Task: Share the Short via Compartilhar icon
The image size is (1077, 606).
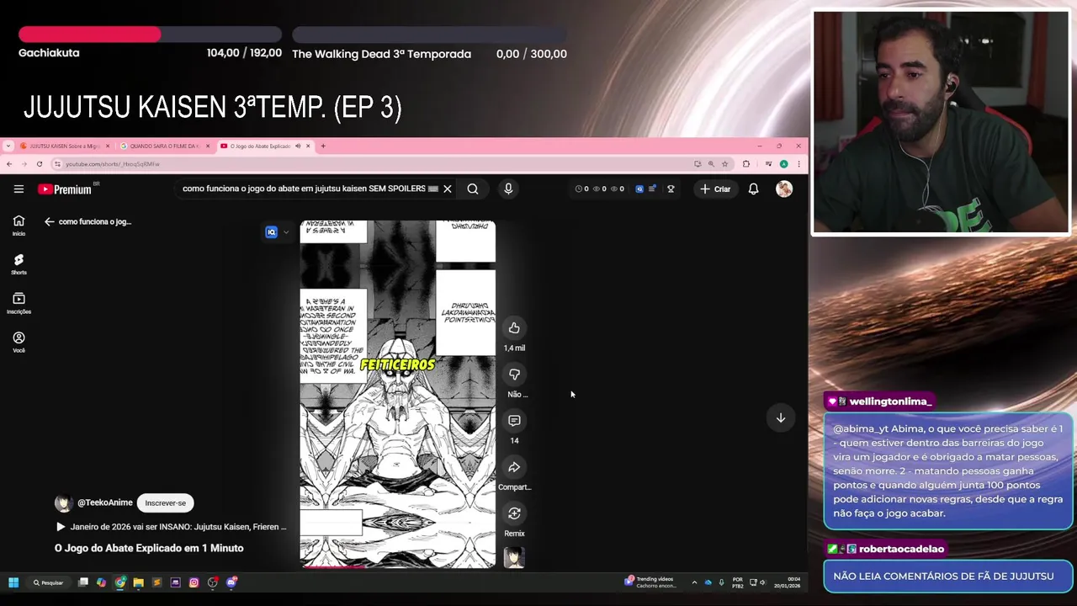Action: (514, 467)
